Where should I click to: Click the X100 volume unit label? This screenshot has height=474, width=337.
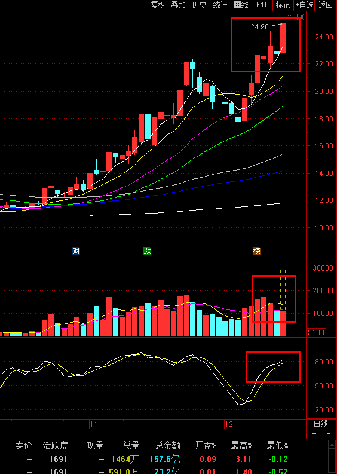(316, 333)
